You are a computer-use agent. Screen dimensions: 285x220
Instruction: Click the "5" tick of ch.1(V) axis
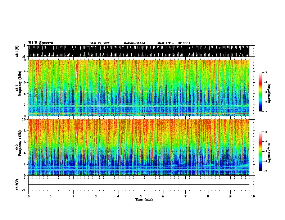[24, 46]
